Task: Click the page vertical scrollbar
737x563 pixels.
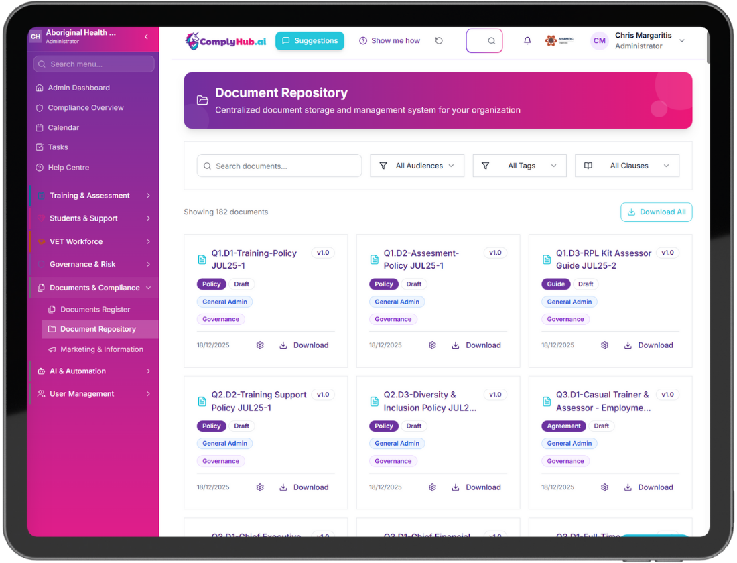Action: [x=708, y=47]
